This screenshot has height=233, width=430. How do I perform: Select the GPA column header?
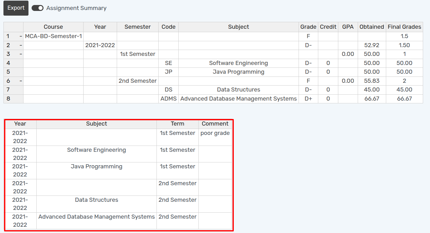coord(348,27)
